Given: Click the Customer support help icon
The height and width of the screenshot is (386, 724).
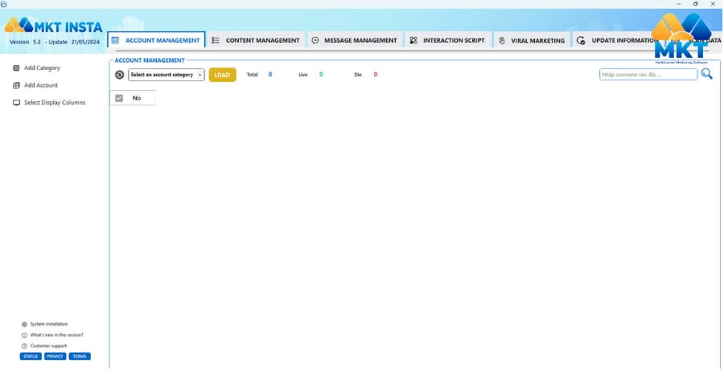Looking at the screenshot, I should coord(24,346).
